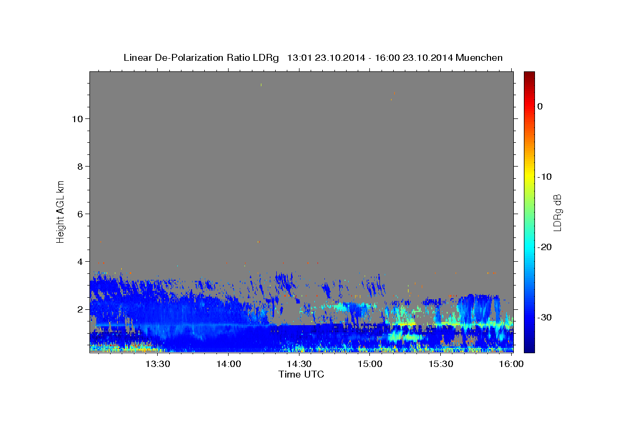Click the 6 km height tick label
Viewport: 635px width, 423px height.
point(79,214)
